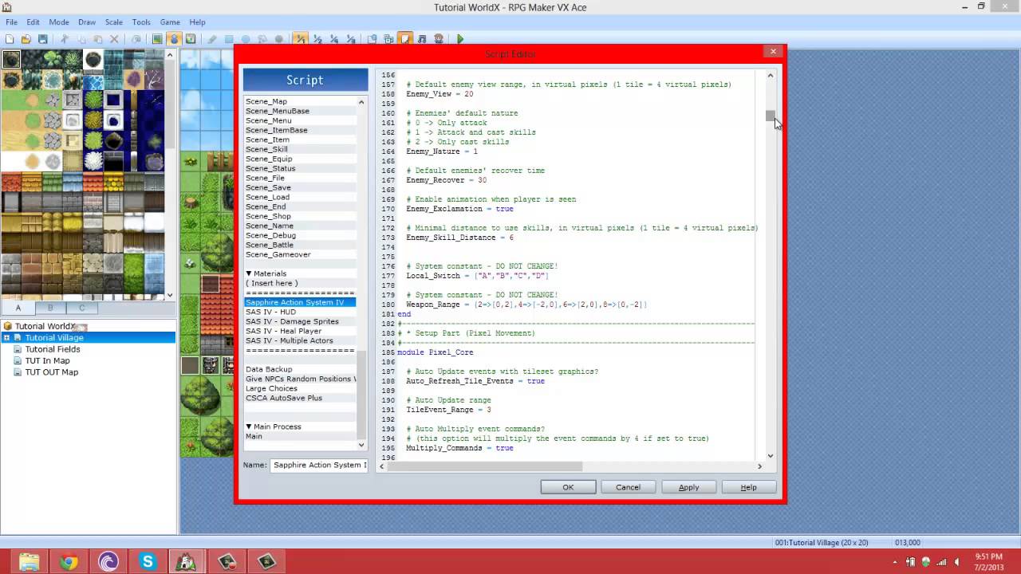Set map scale to 1/2
This screenshot has width=1021, height=574.
[317, 39]
